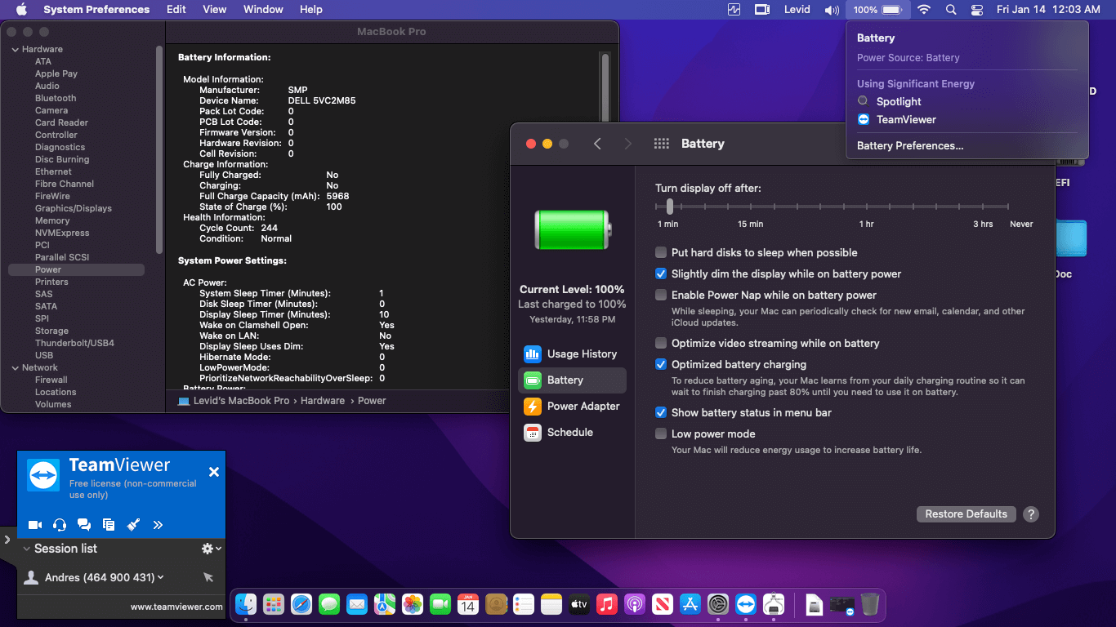This screenshot has width=1116, height=627.
Task: Collapse the Network section in the sidebar
Action: coord(15,368)
